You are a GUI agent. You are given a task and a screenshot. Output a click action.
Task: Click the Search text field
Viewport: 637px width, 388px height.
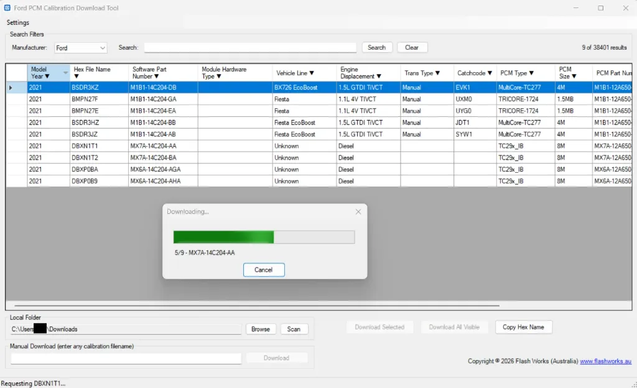(x=250, y=48)
